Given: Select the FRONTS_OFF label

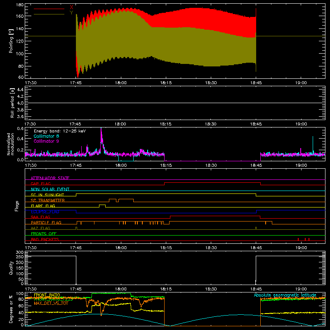Looking at the screenshot, I should tap(44, 233).
